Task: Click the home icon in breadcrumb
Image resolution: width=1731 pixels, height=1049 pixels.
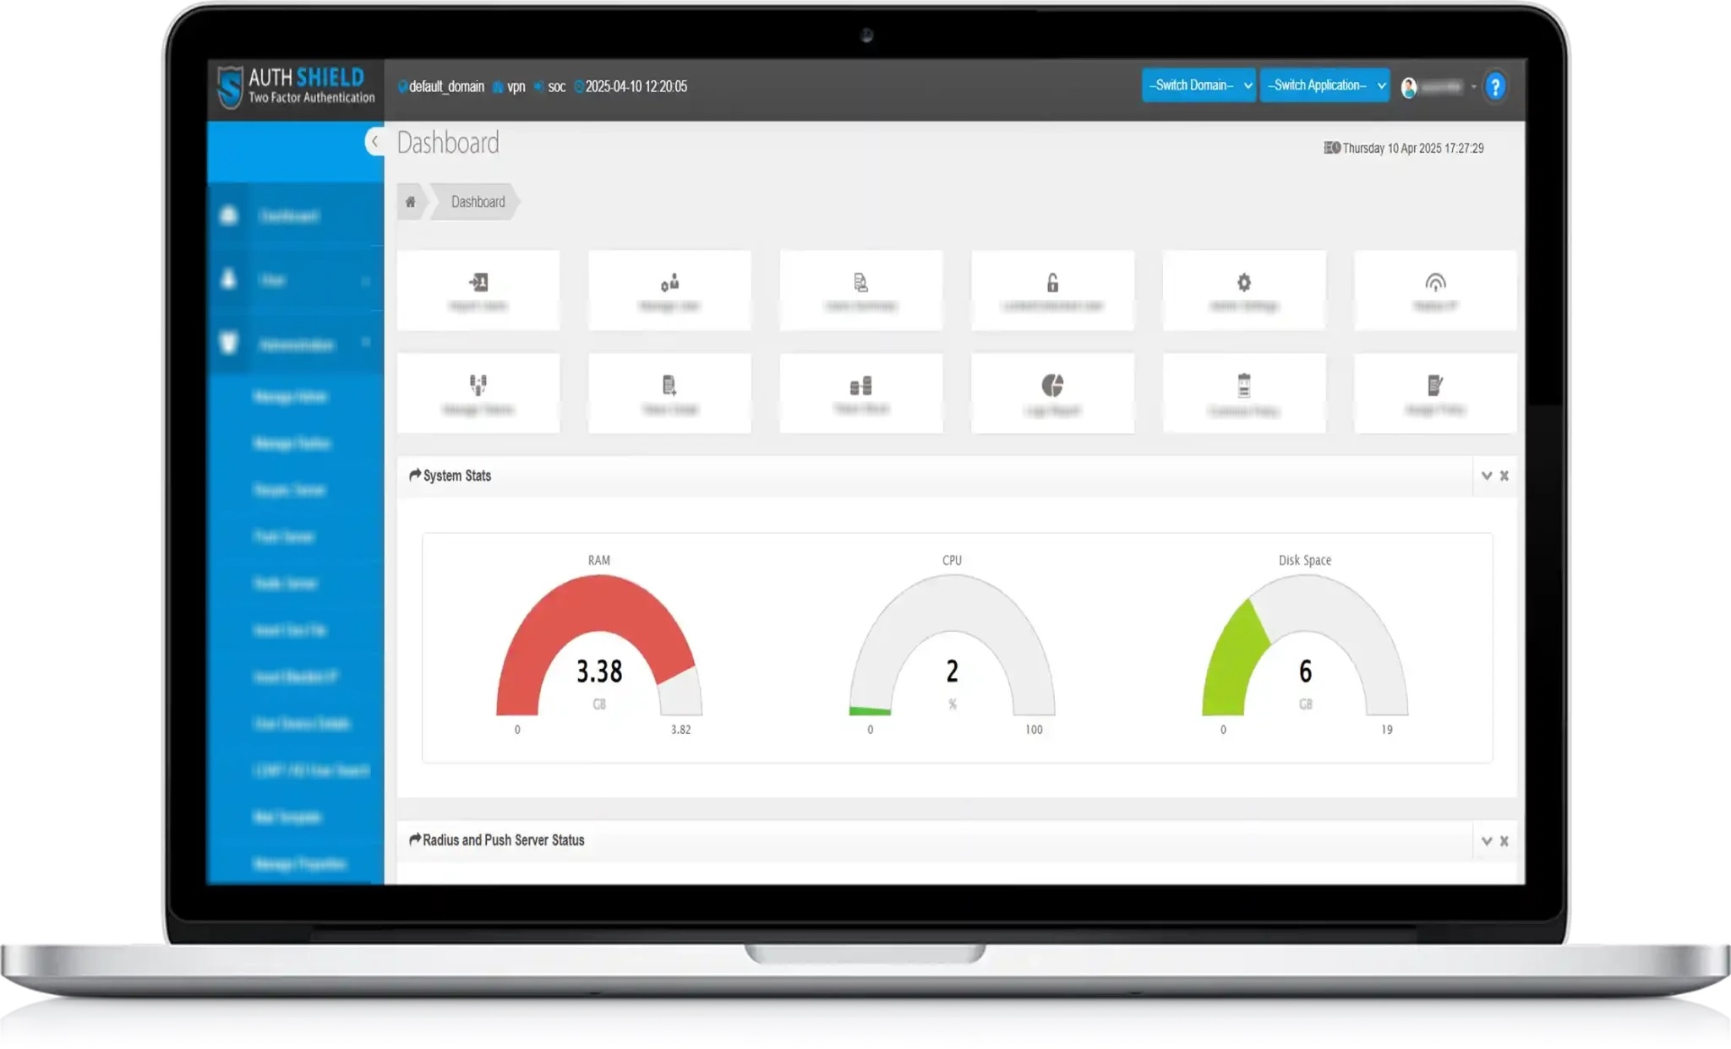Action: pyautogui.click(x=411, y=202)
